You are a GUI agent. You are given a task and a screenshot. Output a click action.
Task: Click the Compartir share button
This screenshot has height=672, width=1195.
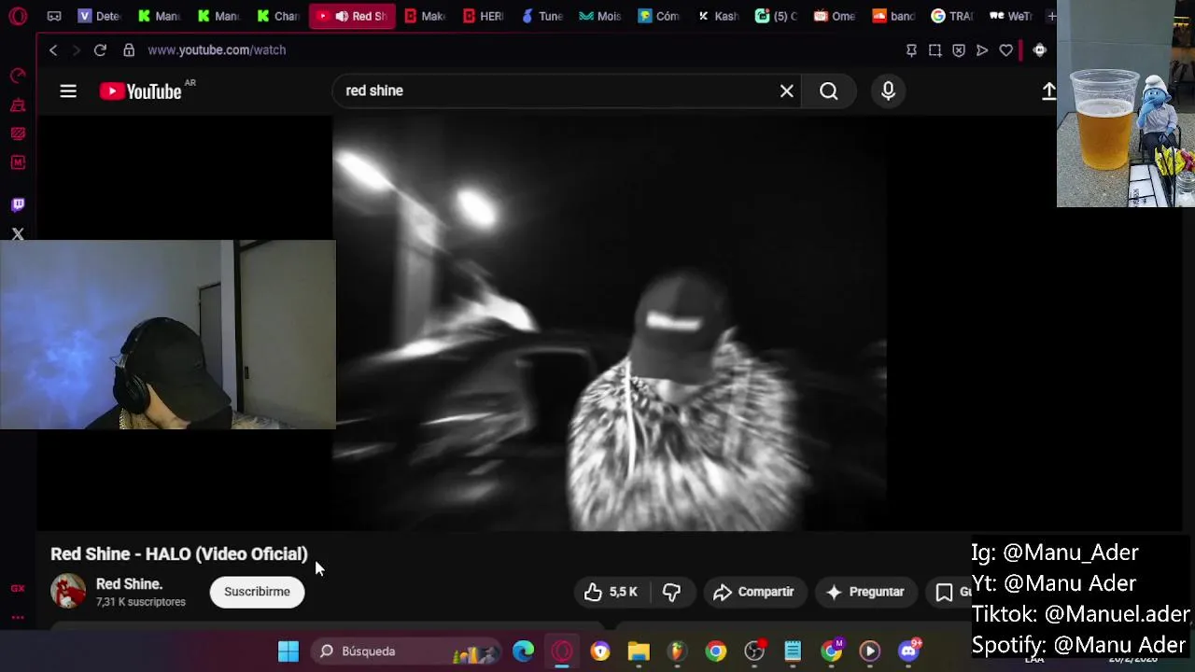click(x=753, y=592)
